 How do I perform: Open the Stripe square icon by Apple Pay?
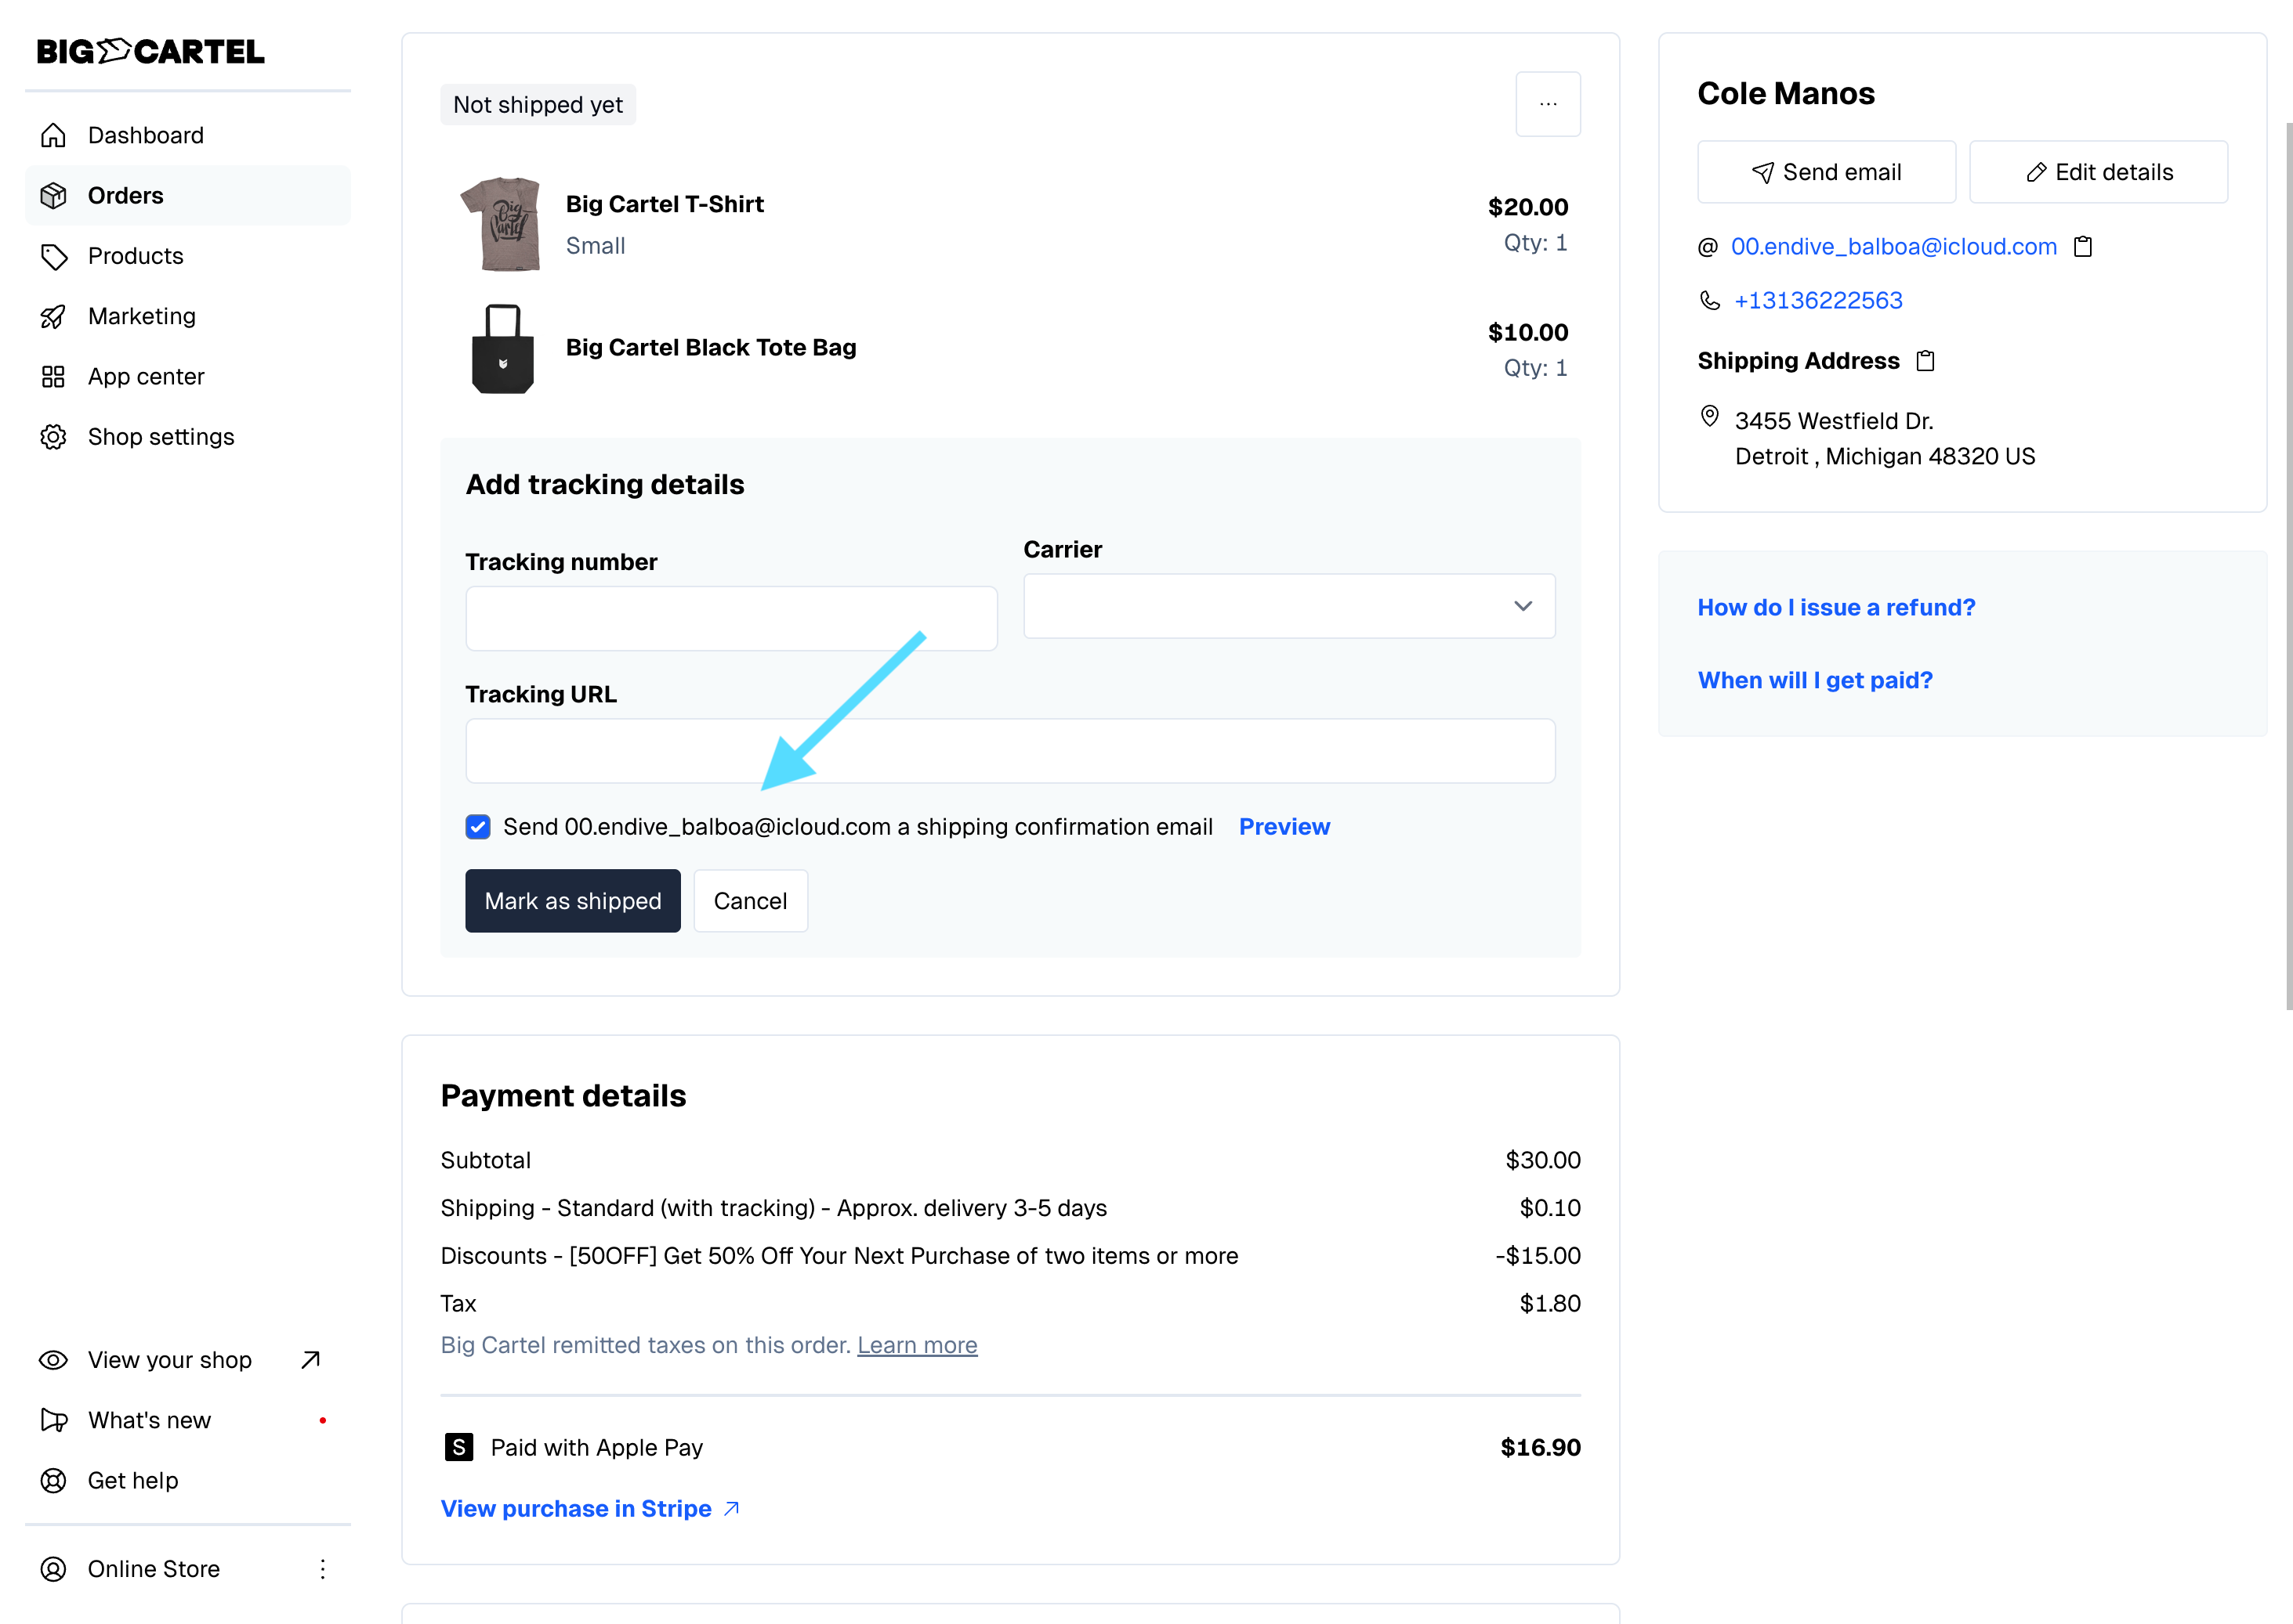(458, 1447)
